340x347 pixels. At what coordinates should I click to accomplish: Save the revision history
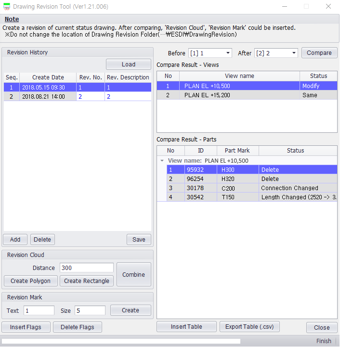point(139,240)
